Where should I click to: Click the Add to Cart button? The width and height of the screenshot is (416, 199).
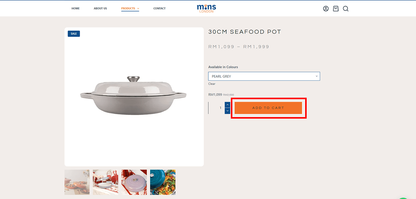[268, 108]
